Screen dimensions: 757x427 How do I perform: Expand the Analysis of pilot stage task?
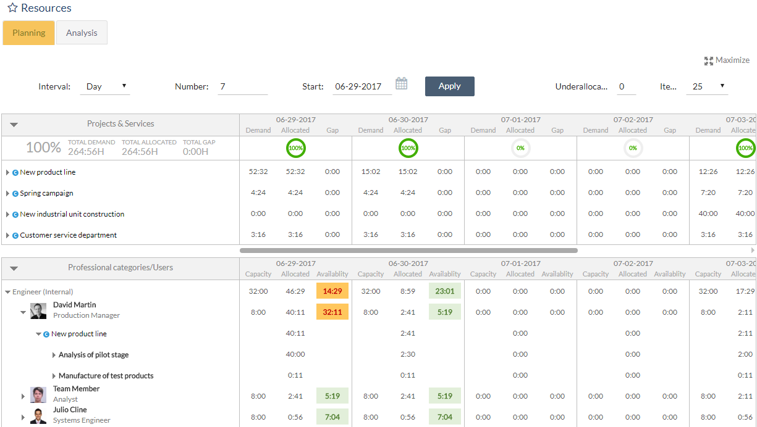[53, 354]
